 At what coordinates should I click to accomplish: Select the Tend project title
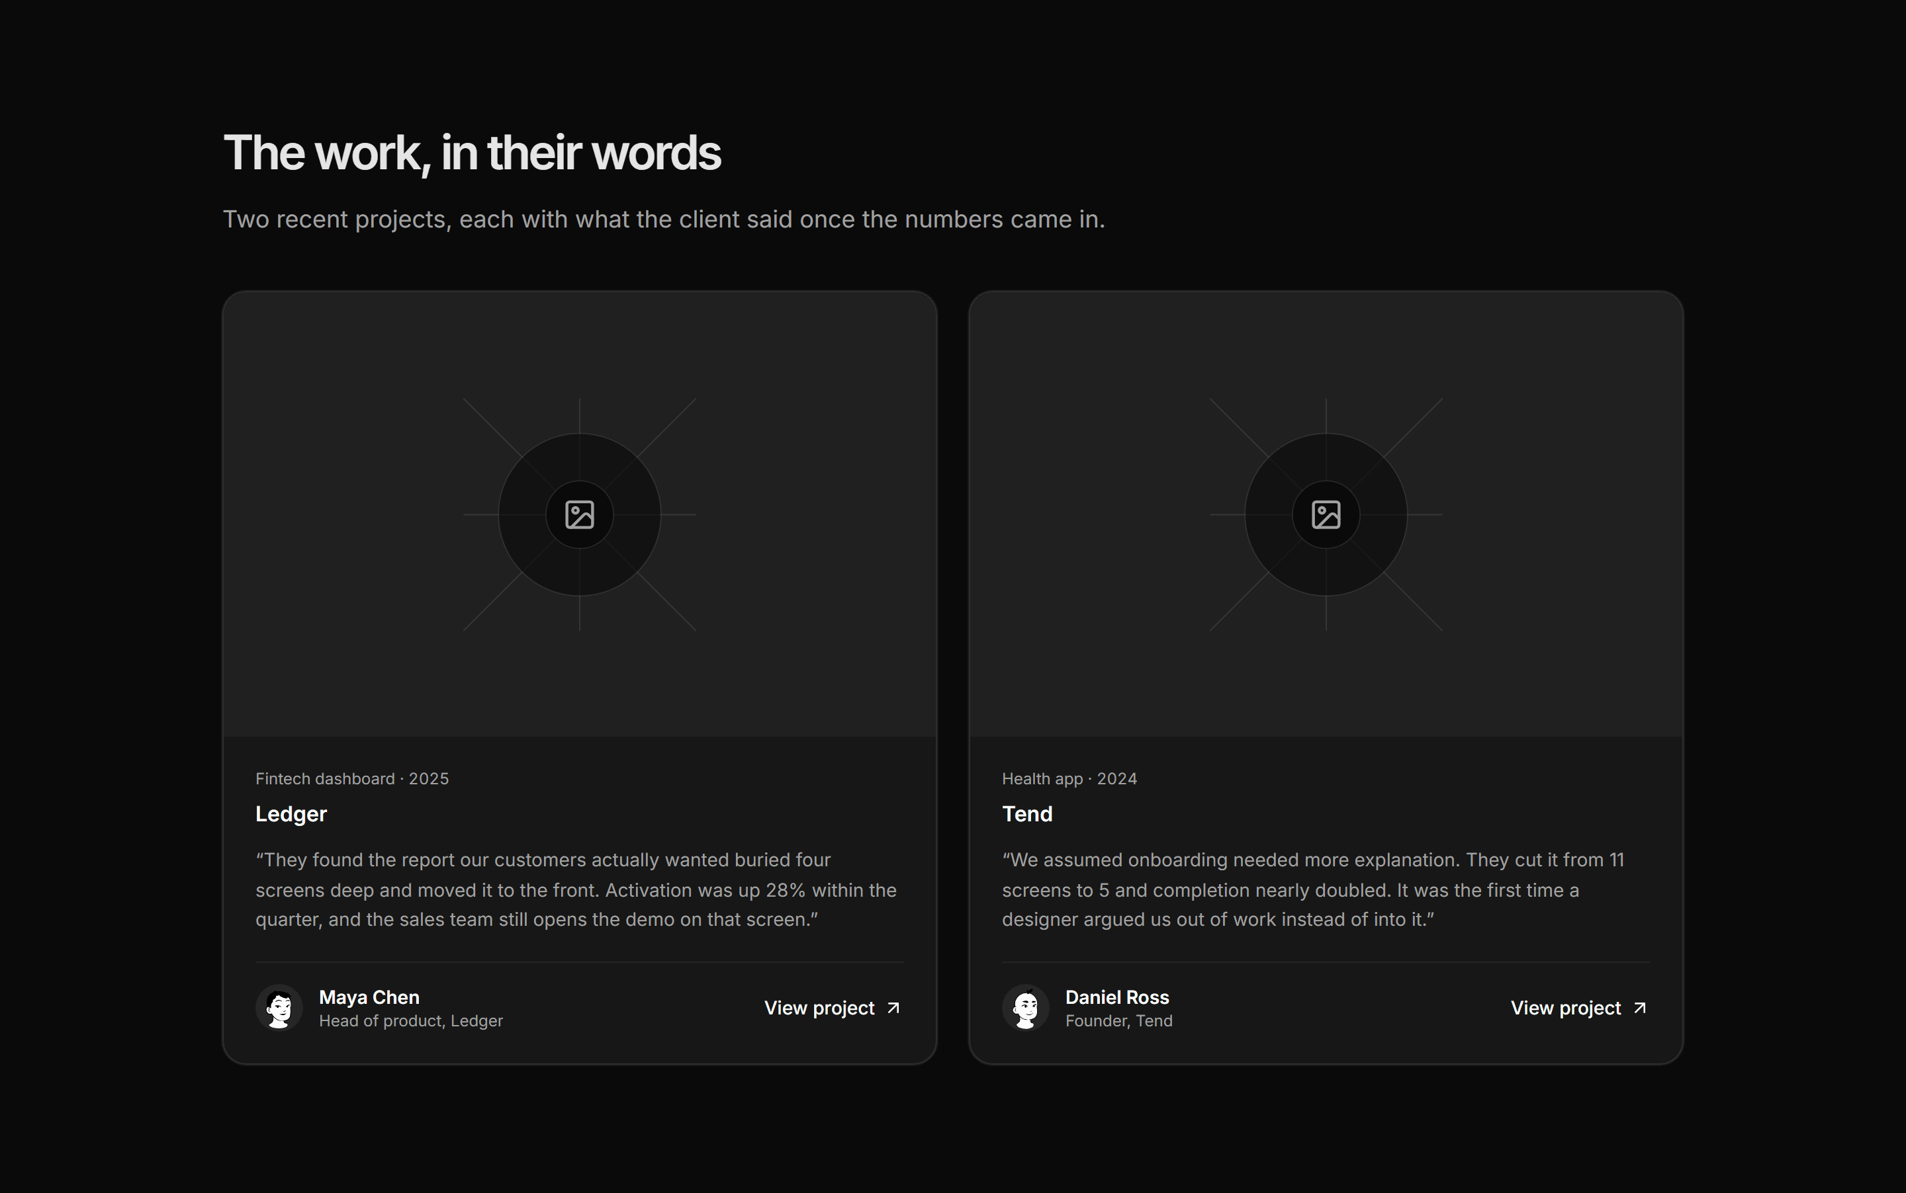click(1027, 813)
